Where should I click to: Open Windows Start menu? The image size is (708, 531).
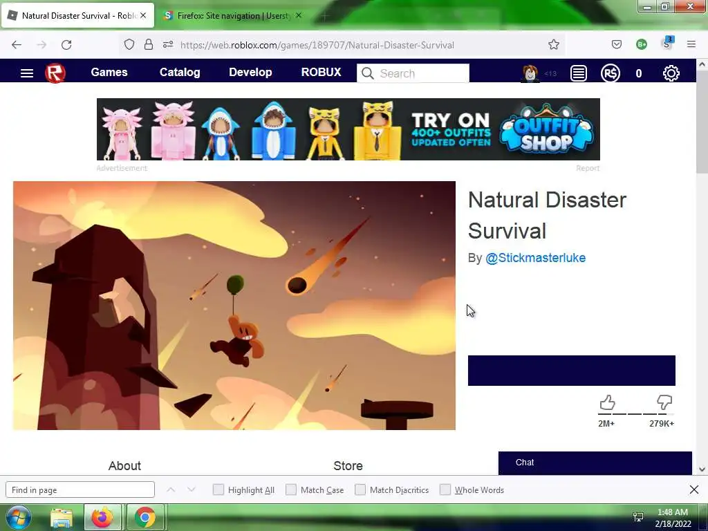tap(18, 517)
